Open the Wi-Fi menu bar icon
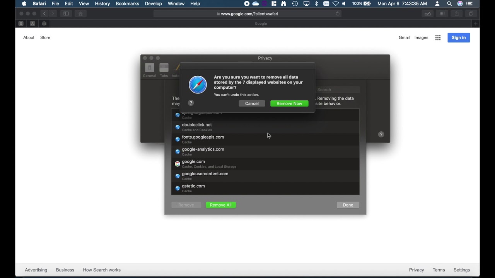 335,3
